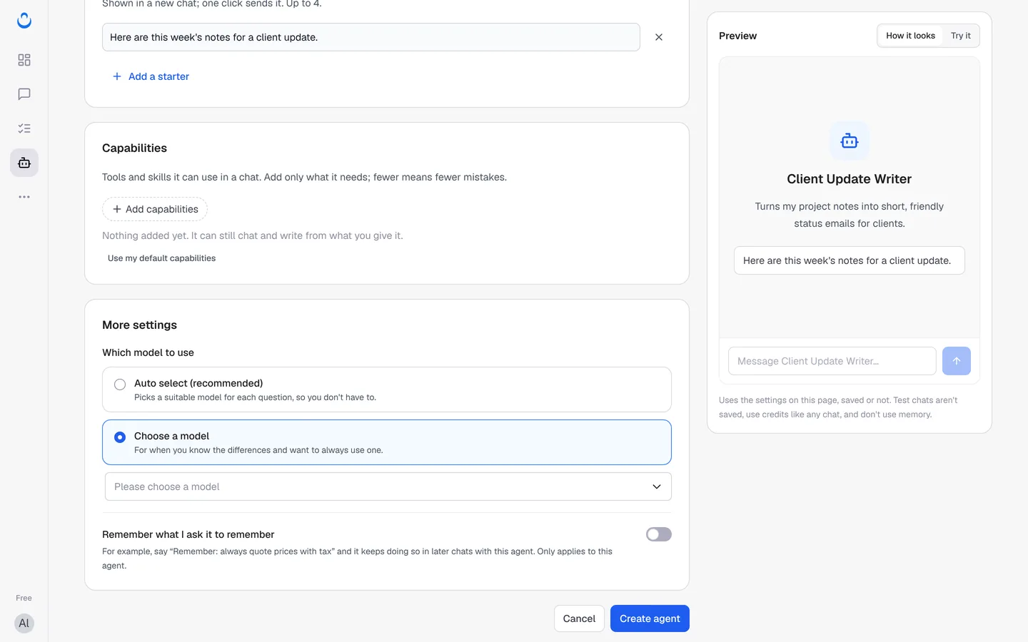The width and height of the screenshot is (1028, 642).
Task: Click the robot avatar in the preview
Action: coord(850,141)
